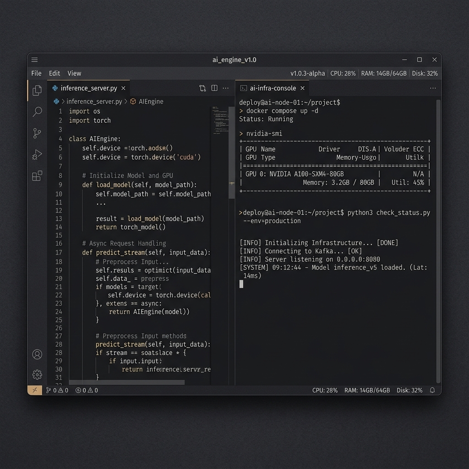The height and width of the screenshot is (469, 469).
Task: Expand the AIEngine breadcrumb symbol
Action: click(151, 102)
